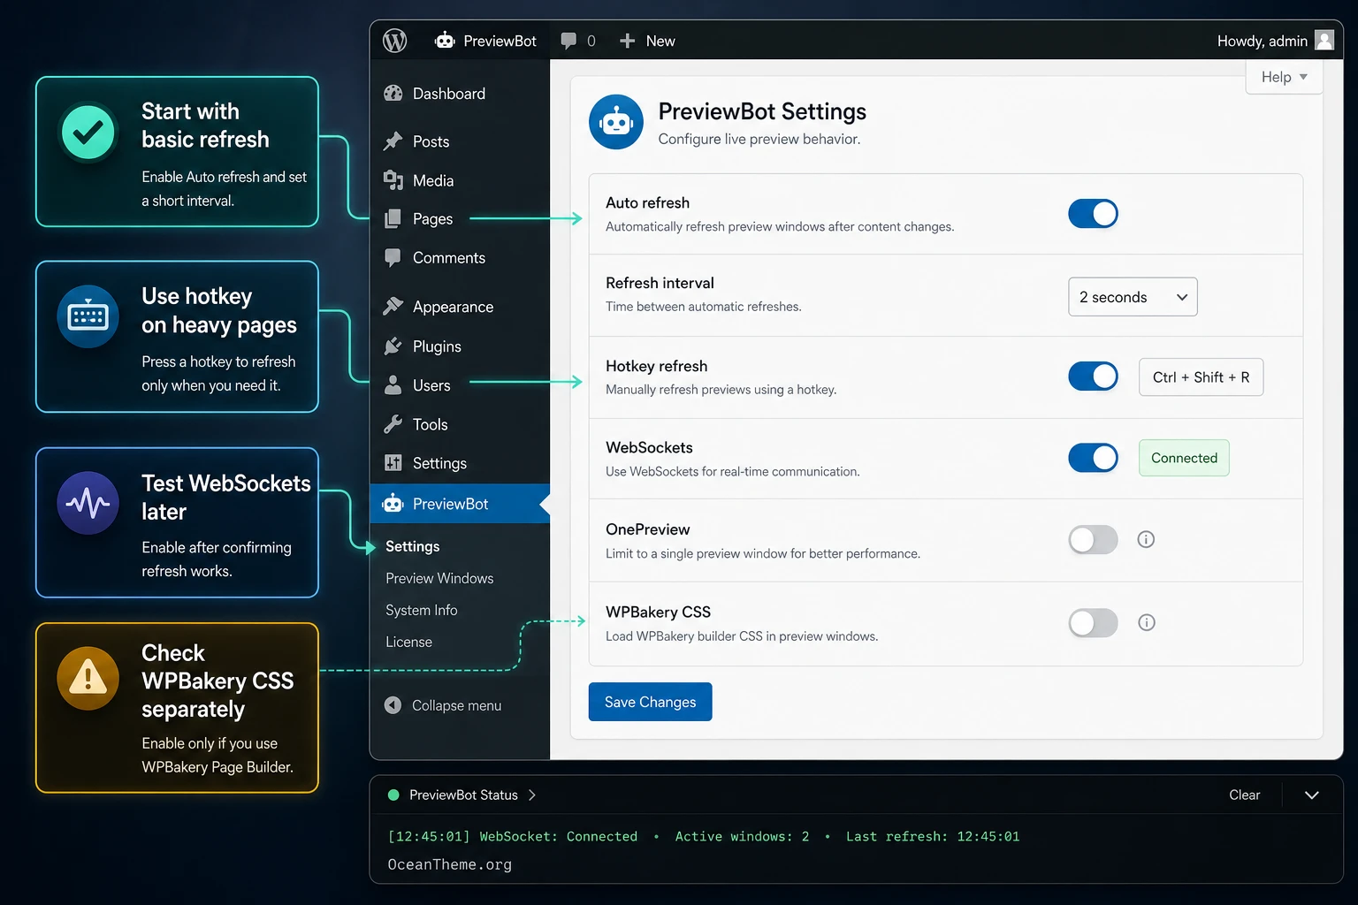
Task: Open the License submenu
Action: (x=408, y=642)
